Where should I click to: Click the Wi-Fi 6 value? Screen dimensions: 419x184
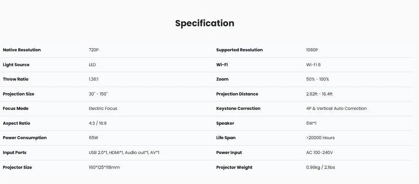click(313, 65)
